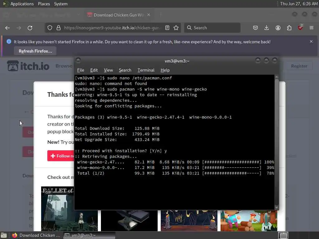Click the 'Proceed with installation?' line
This screenshot has height=239, width=319.
pos(121,151)
